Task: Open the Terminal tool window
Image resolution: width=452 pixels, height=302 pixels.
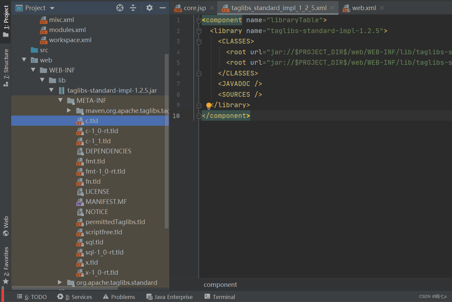Action: click(220, 297)
